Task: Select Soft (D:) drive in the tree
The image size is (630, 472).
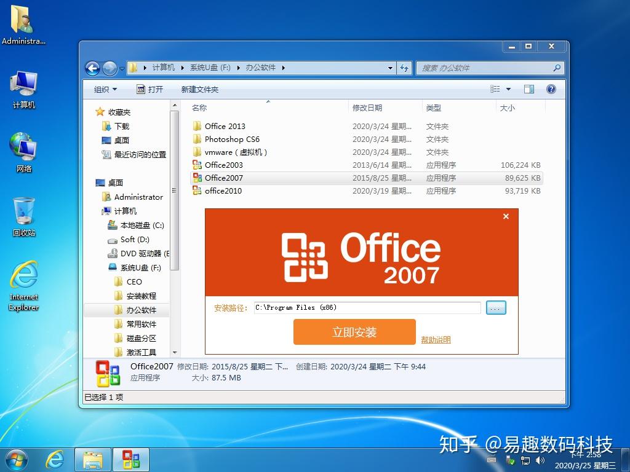Action: coord(129,240)
